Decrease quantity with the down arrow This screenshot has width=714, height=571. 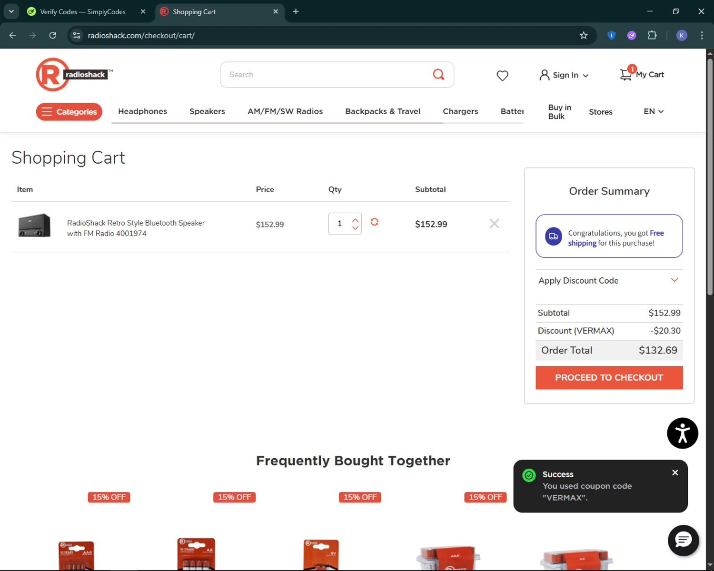click(x=355, y=228)
